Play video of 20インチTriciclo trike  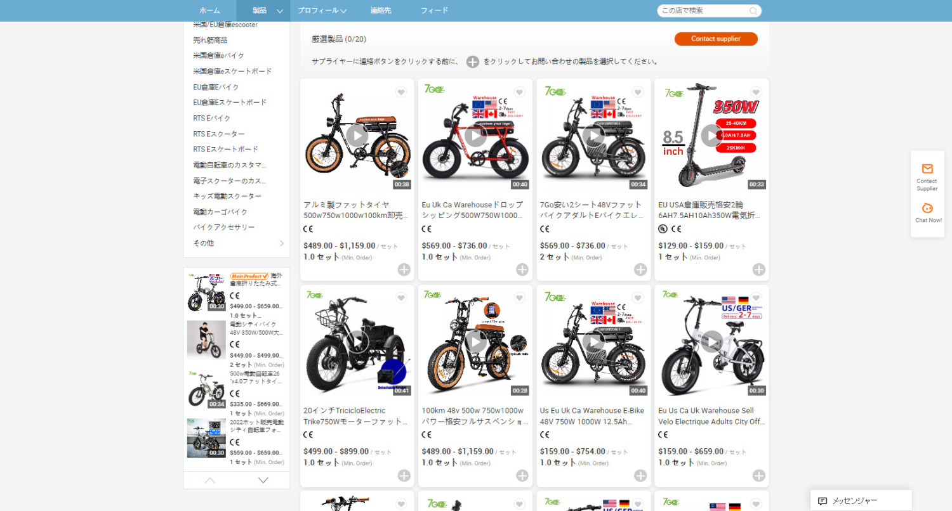pyautogui.click(x=357, y=342)
